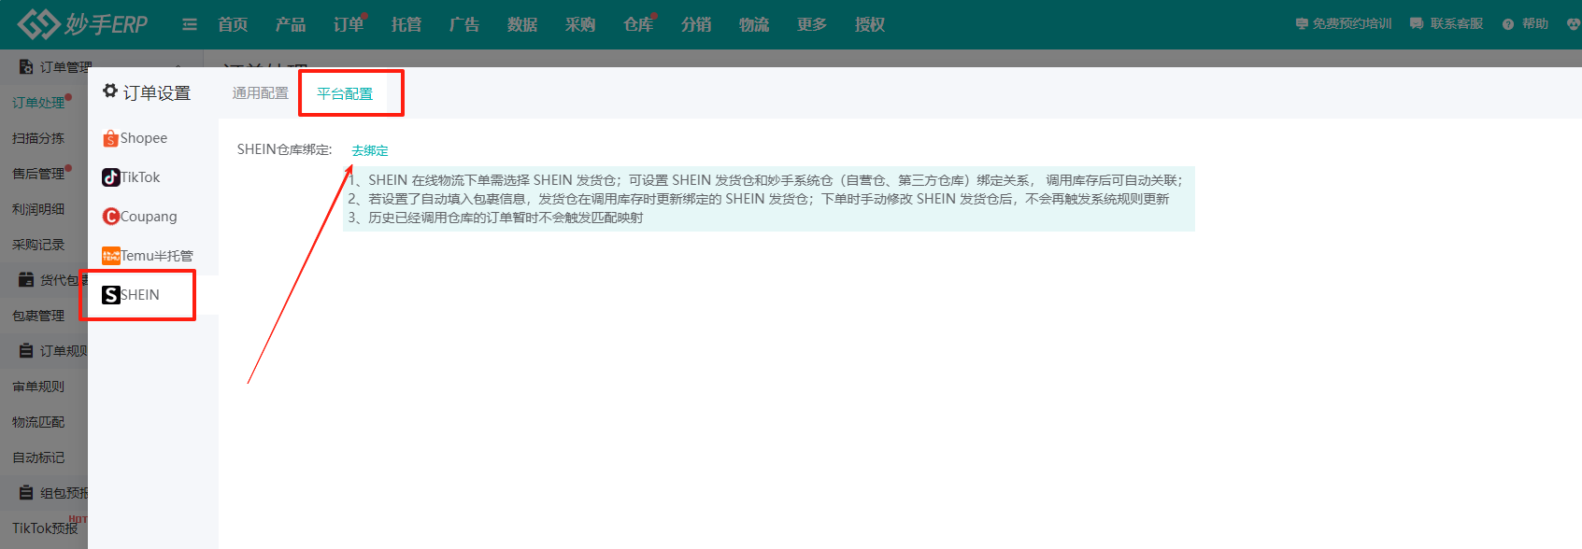Click the 订单设置 gear icon
Viewport: 1582px width, 549px height.
click(109, 91)
